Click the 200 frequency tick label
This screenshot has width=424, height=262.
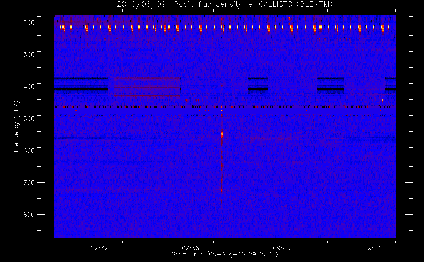pyautogui.click(x=29, y=23)
